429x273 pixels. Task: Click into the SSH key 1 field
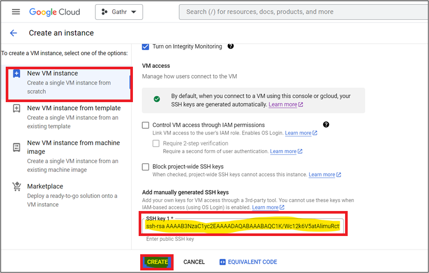coord(242,226)
